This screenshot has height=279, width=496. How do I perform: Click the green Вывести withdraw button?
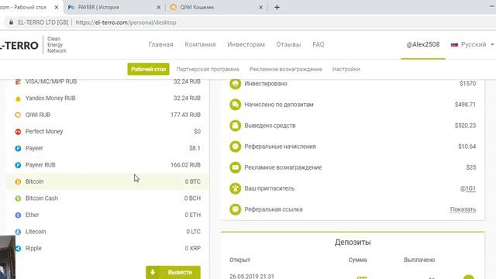coord(173,272)
